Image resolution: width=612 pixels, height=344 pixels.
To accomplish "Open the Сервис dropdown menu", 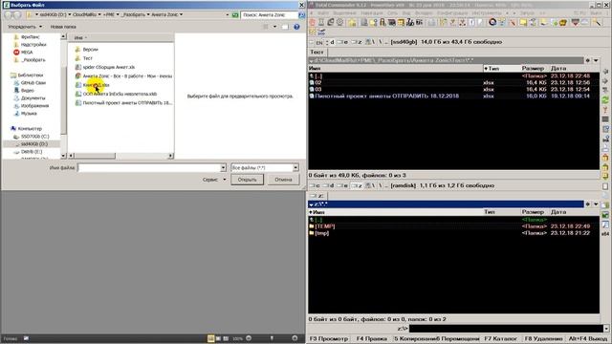I will (x=214, y=180).
